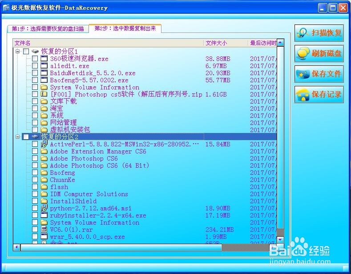Viewport: 351px width, 274px height.
Task: Select tab 第2步:选中数据复制出来
Action: (x=125, y=28)
